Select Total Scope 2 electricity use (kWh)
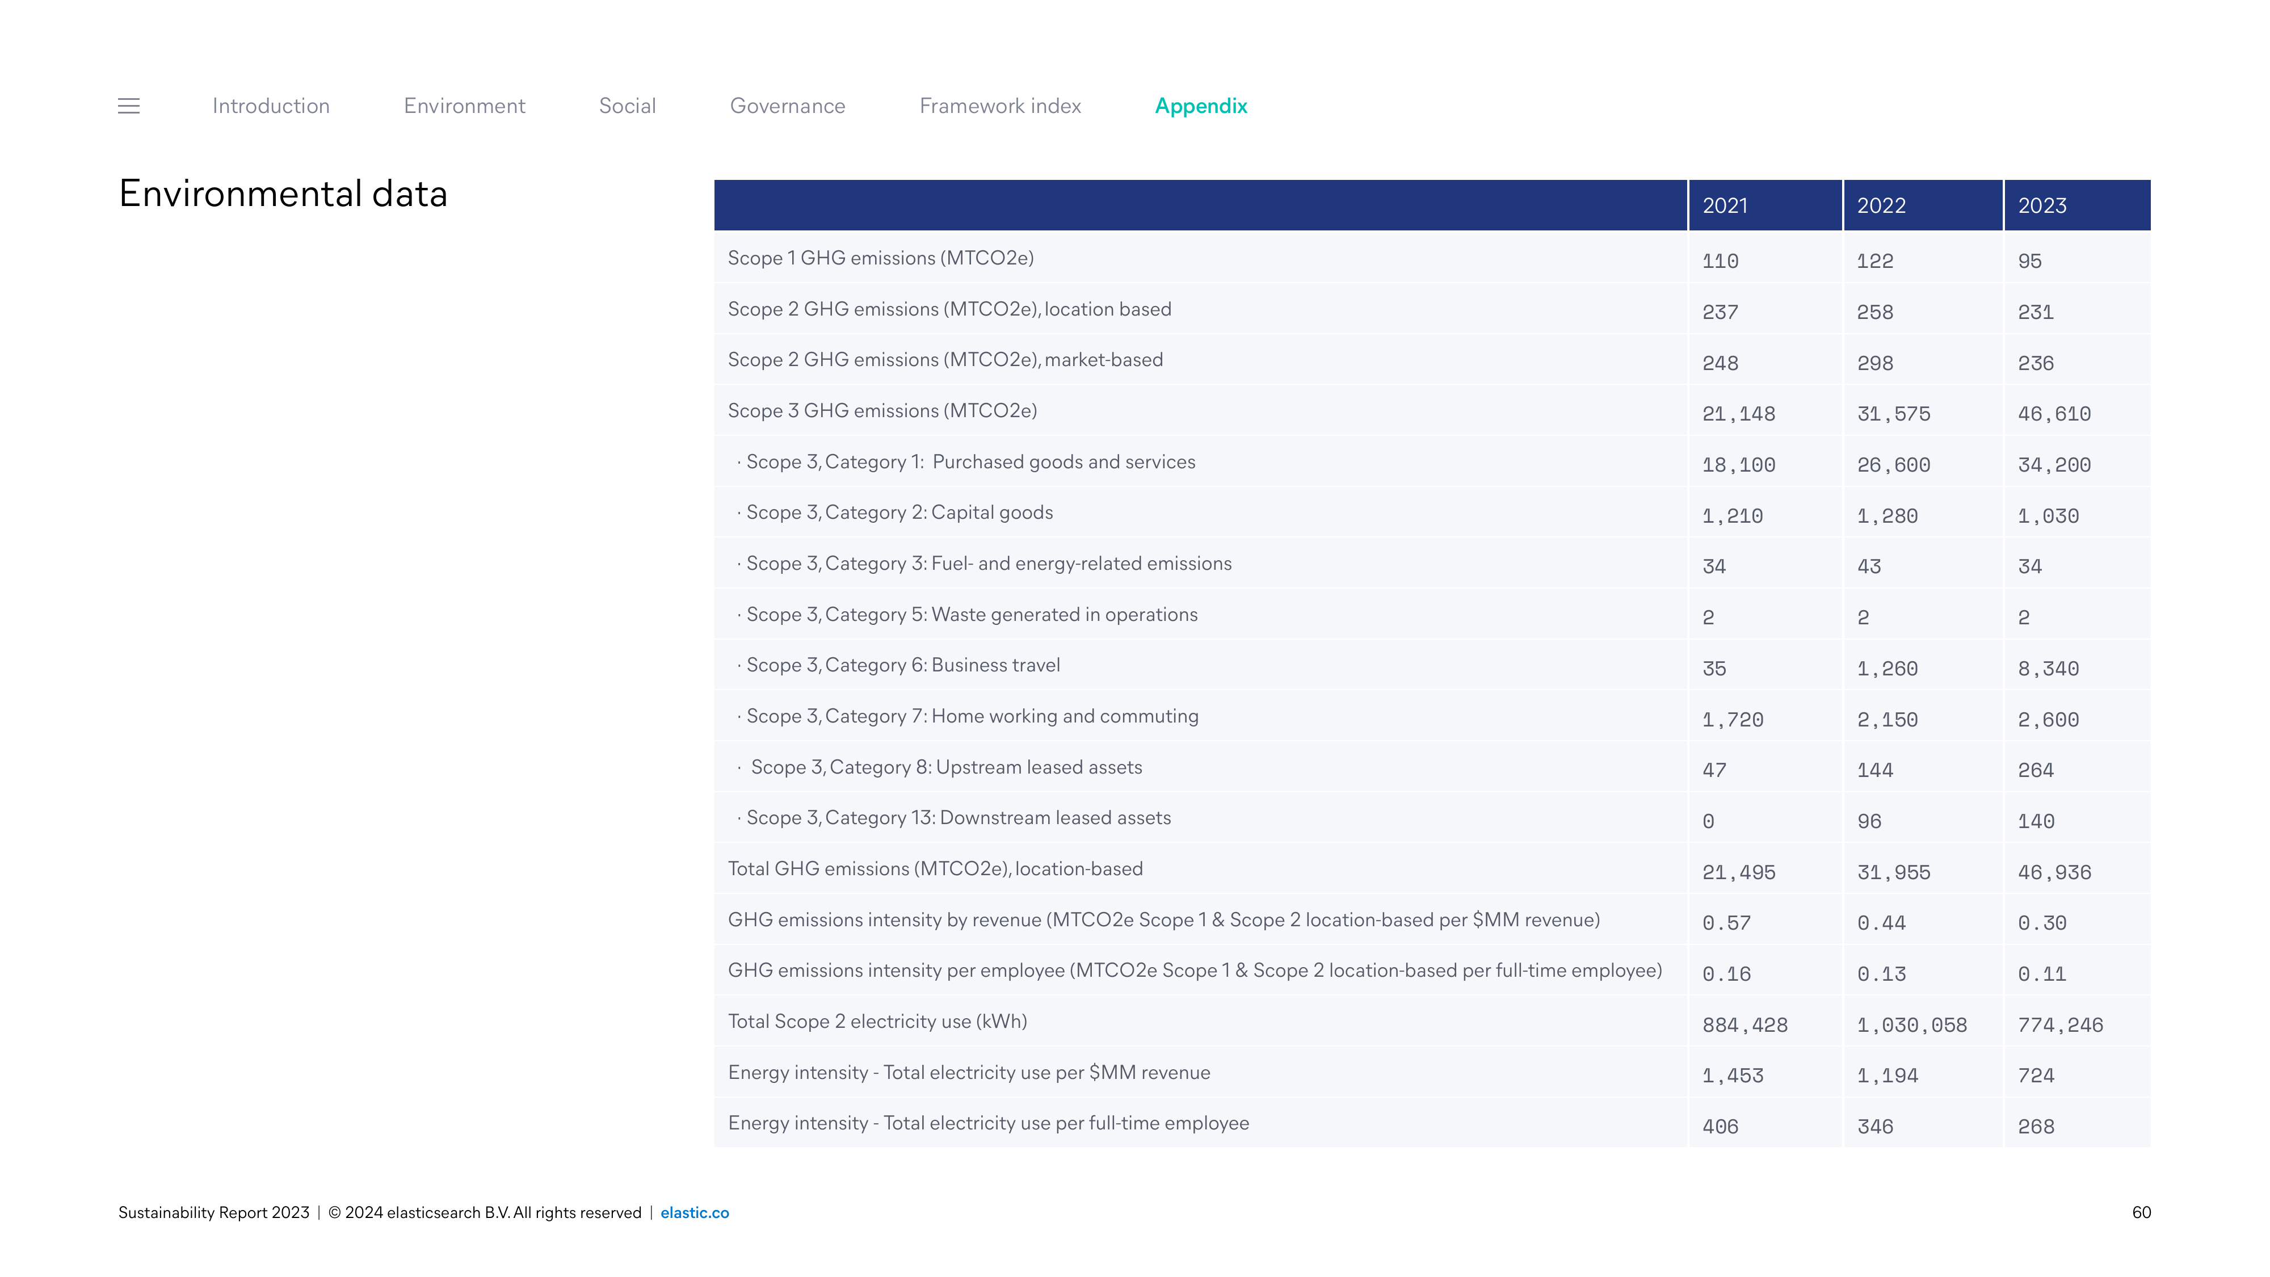Viewport: 2270px width, 1277px height. [x=878, y=1022]
